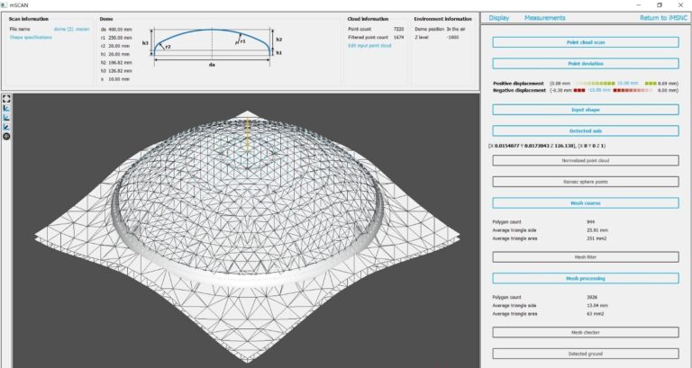Click the red negative displacement color gradient
692x368 pixels.
[x=633, y=90]
